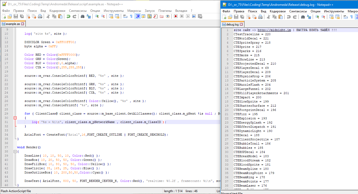The image size is (358, 194).
Task: Click Replace icon in debug.log window toolbar
Action: tap(309, 17)
